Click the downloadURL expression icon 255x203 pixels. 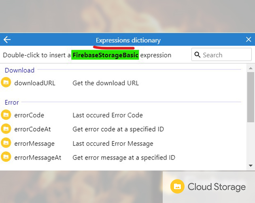[x=6, y=83]
